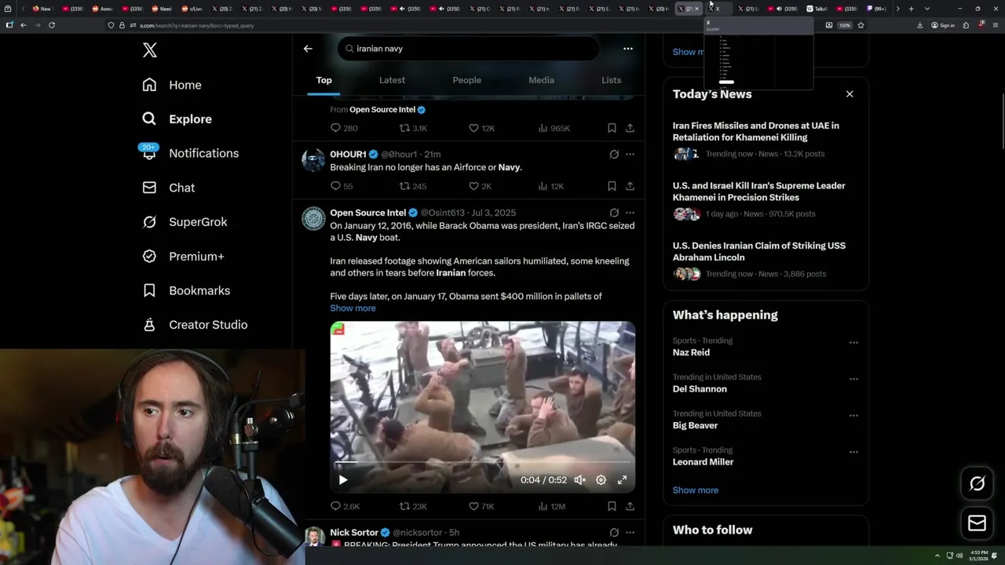This screenshot has height=565, width=1005.
Task: Open more options for Leonard Miller trend
Action: [x=853, y=452]
